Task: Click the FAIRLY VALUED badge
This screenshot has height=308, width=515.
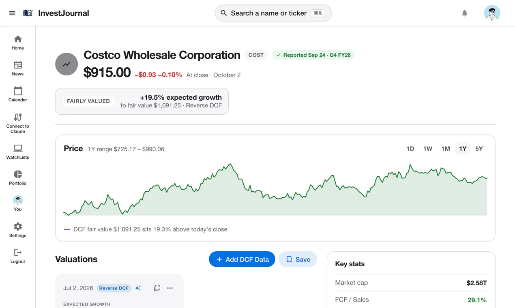Action: (x=88, y=101)
